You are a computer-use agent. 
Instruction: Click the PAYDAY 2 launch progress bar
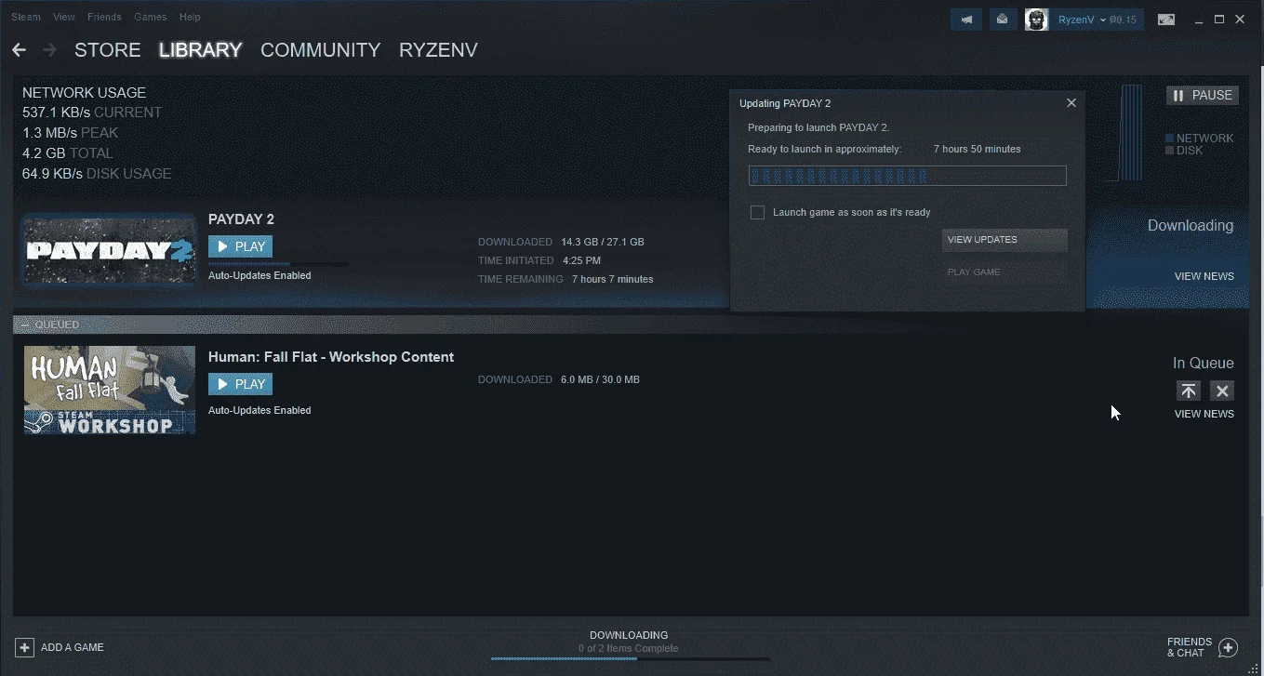click(907, 176)
